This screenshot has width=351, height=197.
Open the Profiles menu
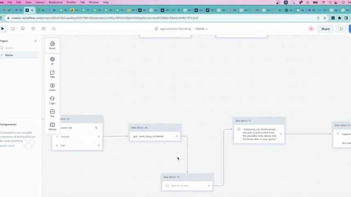71,2
